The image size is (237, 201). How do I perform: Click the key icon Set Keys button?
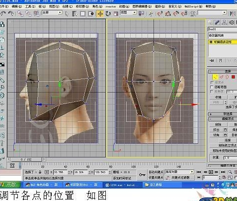click(142, 175)
